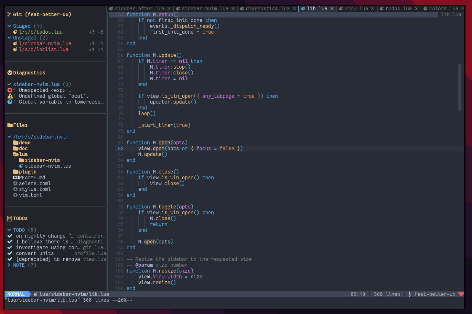This screenshot has height=314, width=472.
Task: Click the heart icon in the status line
Action: pyautogui.click(x=461, y=294)
